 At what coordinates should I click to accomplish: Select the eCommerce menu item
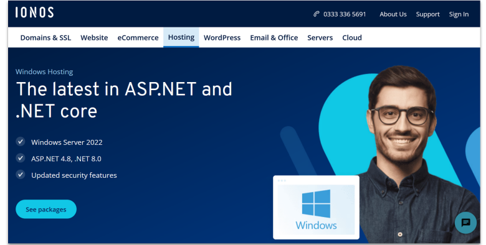138,37
